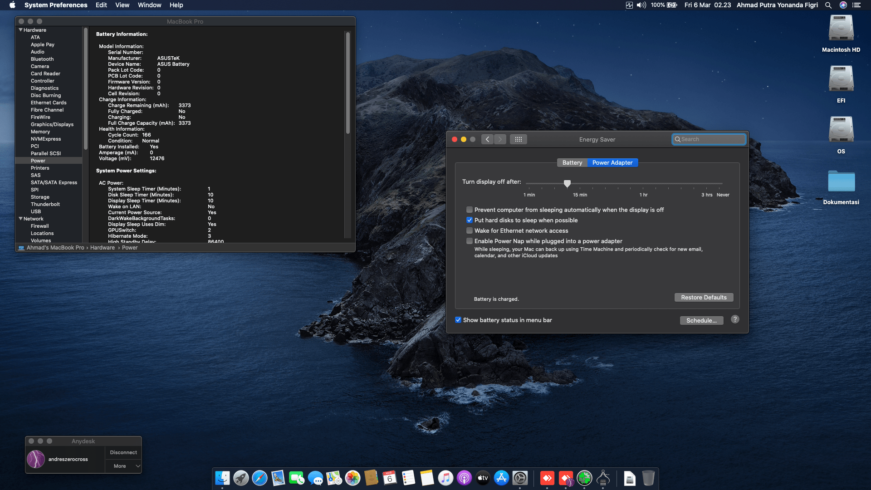This screenshot has height=490, width=871.
Task: Collapse the Hardware section in sidebar
Action: 20,30
